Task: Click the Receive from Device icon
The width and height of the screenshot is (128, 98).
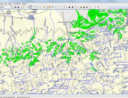Action: (18, 7)
